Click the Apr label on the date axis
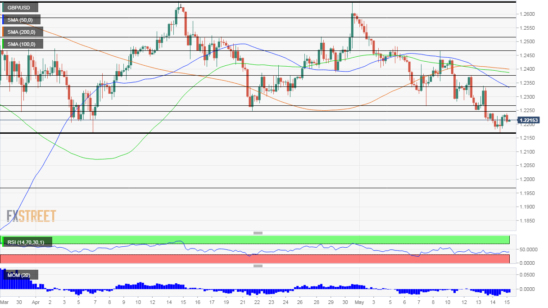 coord(36,302)
